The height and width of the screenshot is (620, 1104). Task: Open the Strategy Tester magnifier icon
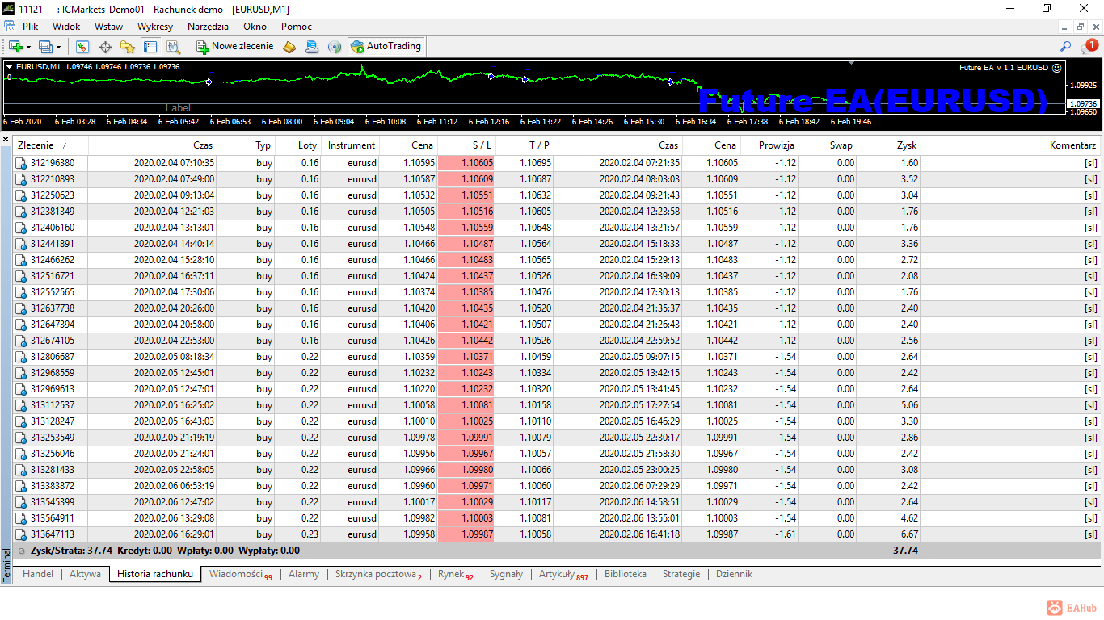(173, 47)
